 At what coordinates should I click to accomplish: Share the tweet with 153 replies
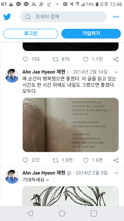tap(116, 59)
